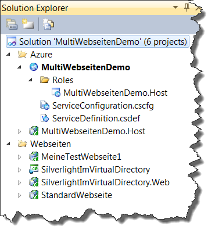
Task: Collapse the Roles folder
Action: tap(30, 80)
